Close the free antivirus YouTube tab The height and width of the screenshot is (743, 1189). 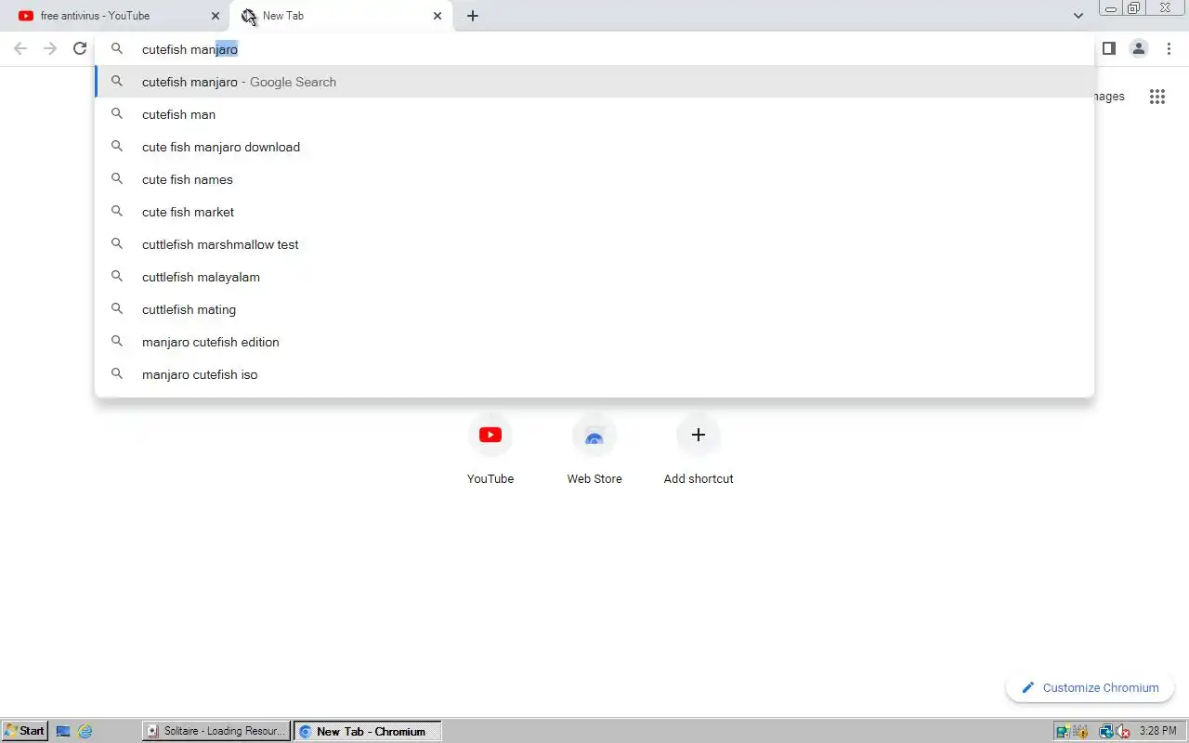(x=216, y=16)
